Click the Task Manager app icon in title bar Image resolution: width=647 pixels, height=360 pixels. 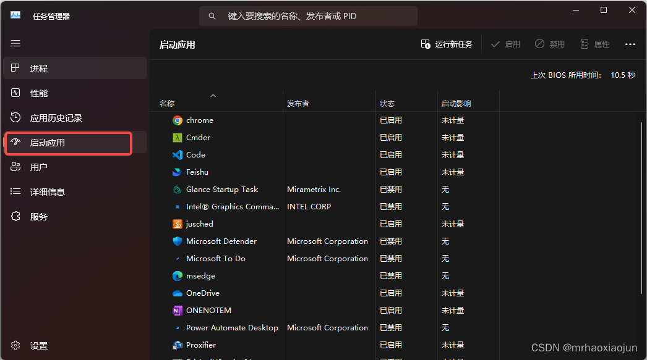[15, 15]
